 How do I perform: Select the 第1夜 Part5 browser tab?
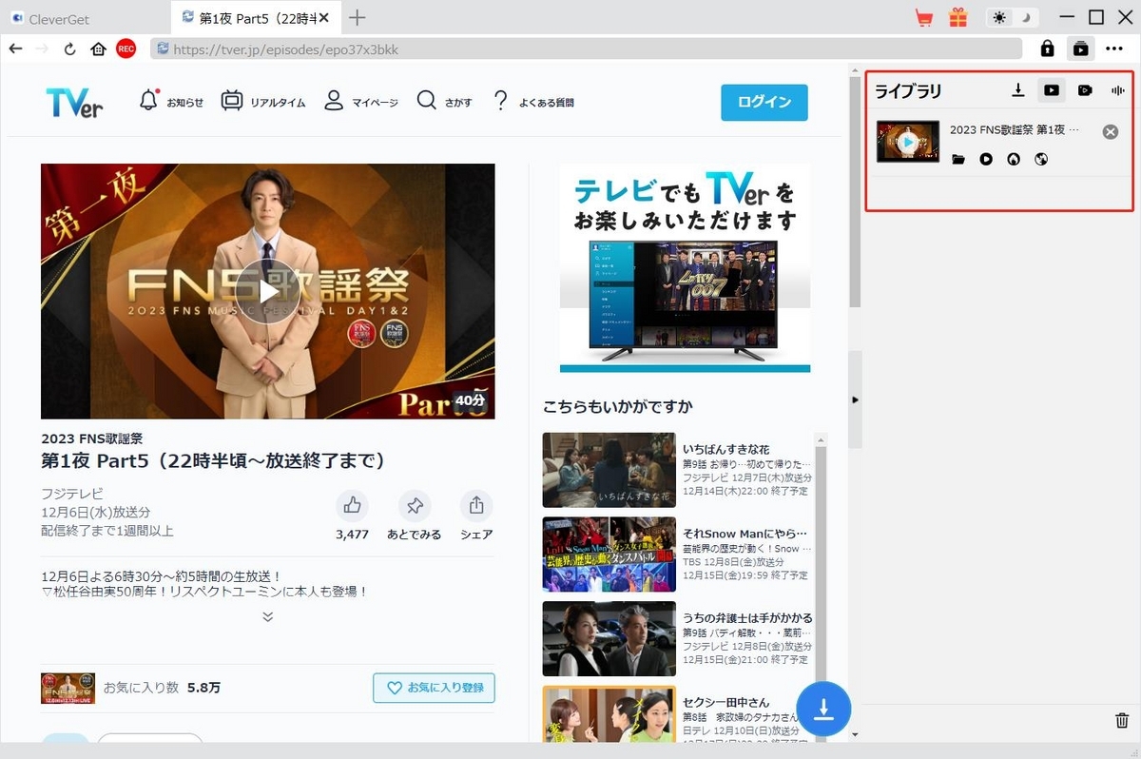pyautogui.click(x=255, y=18)
